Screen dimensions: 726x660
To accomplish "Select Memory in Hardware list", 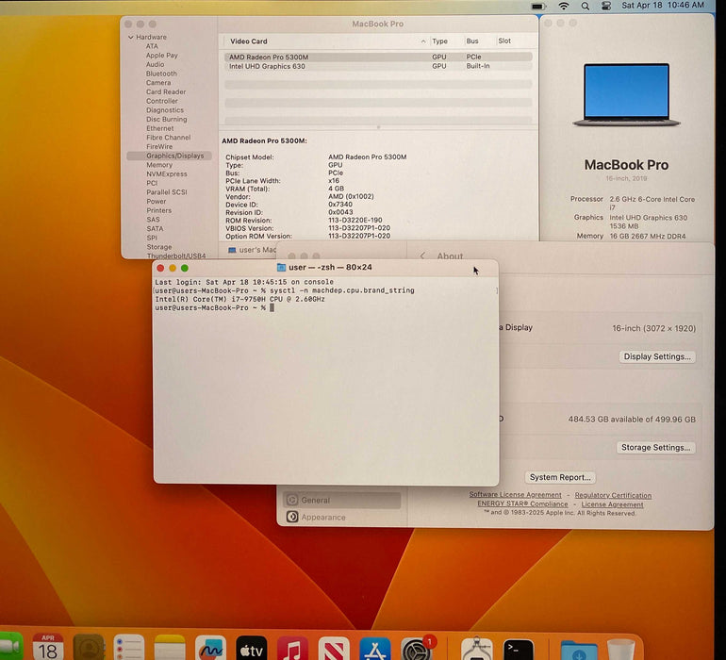I will [x=159, y=165].
